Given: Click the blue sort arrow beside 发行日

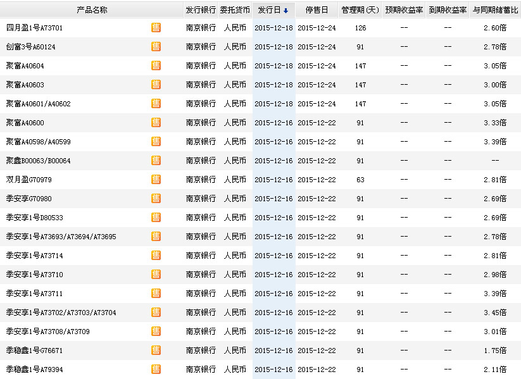Looking at the screenshot, I should [x=286, y=11].
